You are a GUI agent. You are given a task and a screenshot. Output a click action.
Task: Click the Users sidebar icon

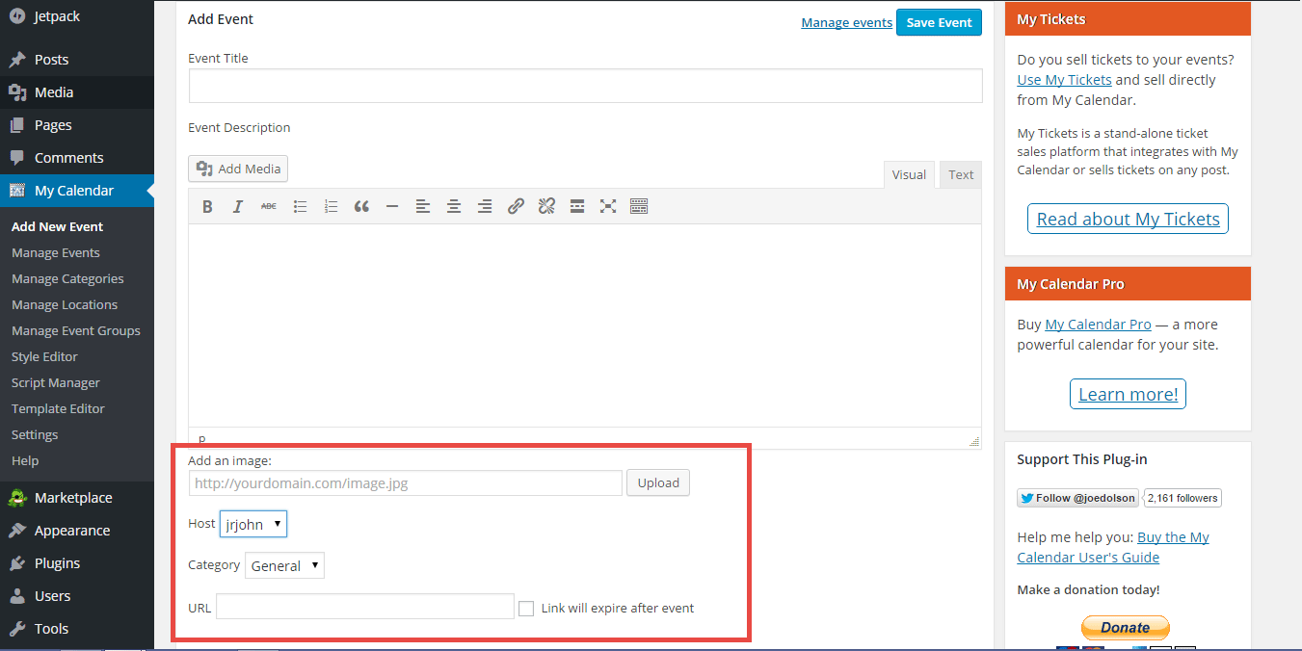17,596
